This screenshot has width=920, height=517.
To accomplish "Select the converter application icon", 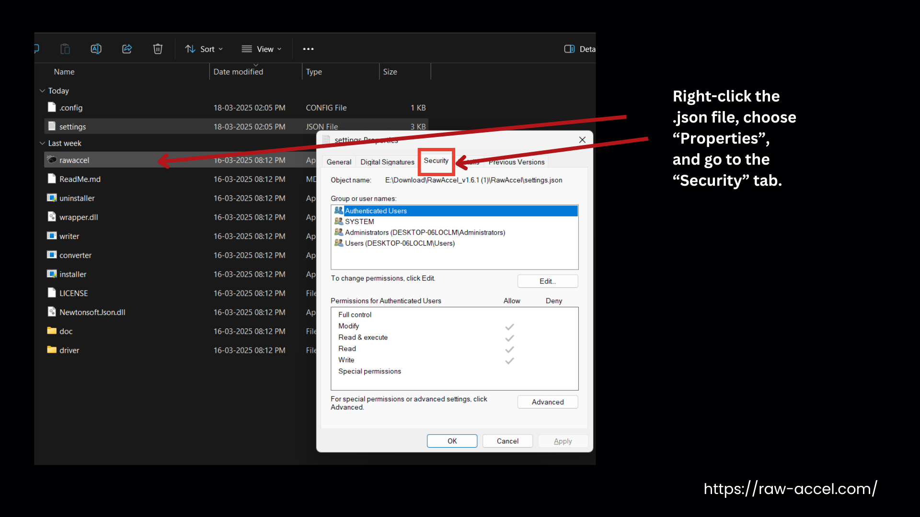I will pos(52,255).
